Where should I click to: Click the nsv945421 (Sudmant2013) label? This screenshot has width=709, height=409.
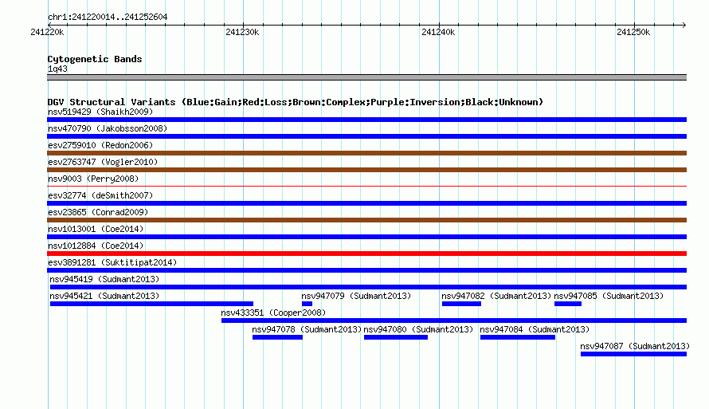click(x=104, y=296)
